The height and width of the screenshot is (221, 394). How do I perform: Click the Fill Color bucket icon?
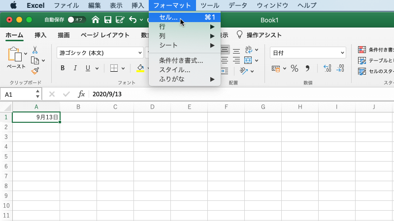pyautogui.click(x=140, y=68)
